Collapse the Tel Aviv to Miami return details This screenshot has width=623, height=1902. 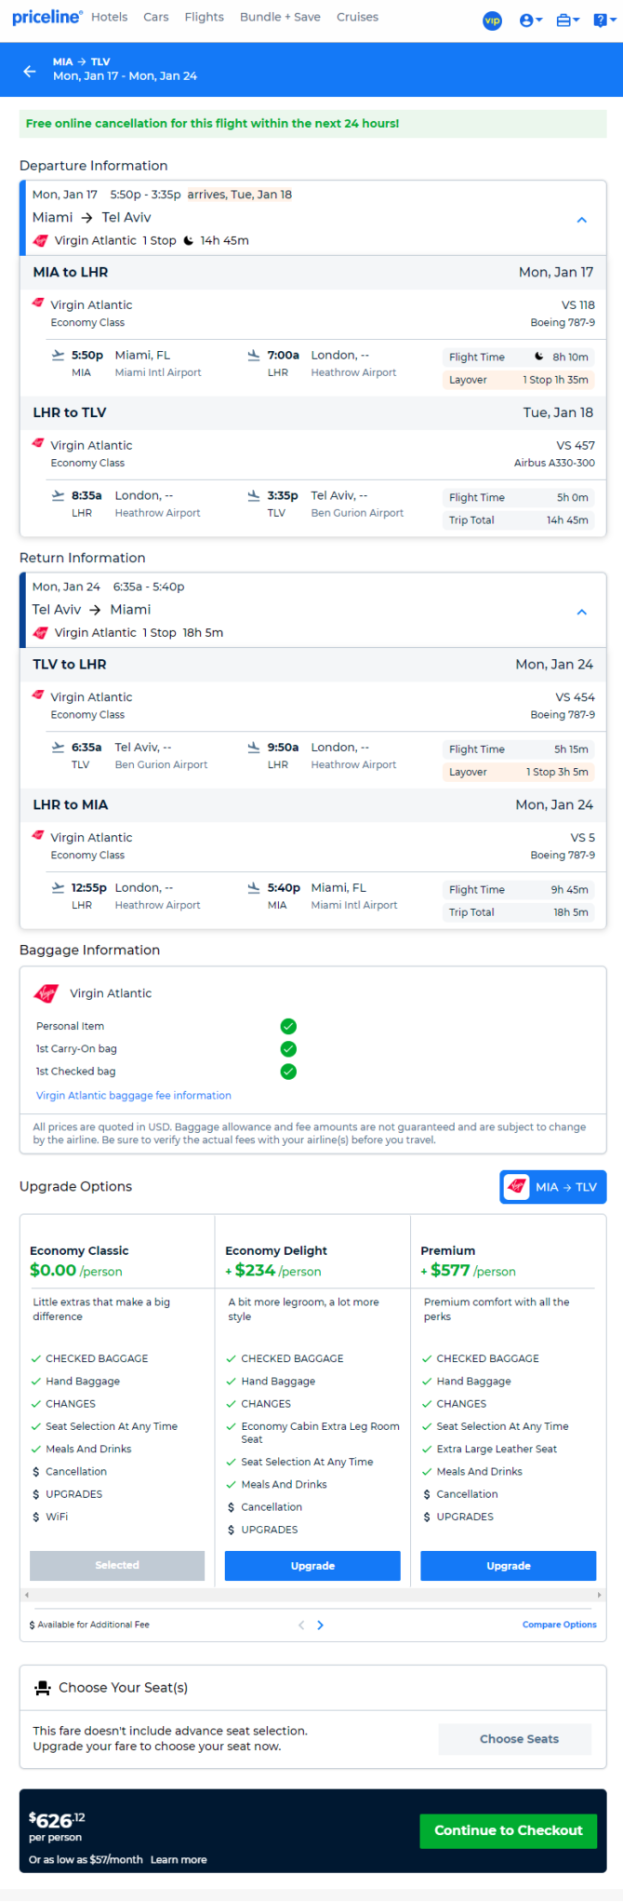[x=582, y=612]
